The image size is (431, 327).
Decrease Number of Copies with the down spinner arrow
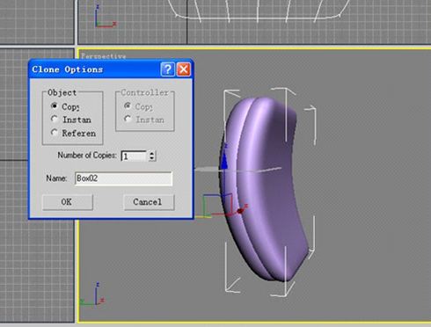151,158
